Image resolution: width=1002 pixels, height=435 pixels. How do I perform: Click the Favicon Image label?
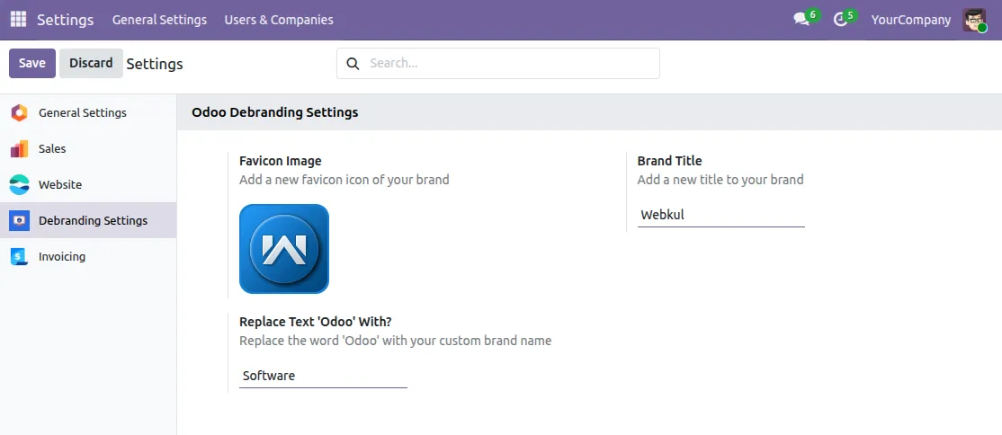(281, 161)
